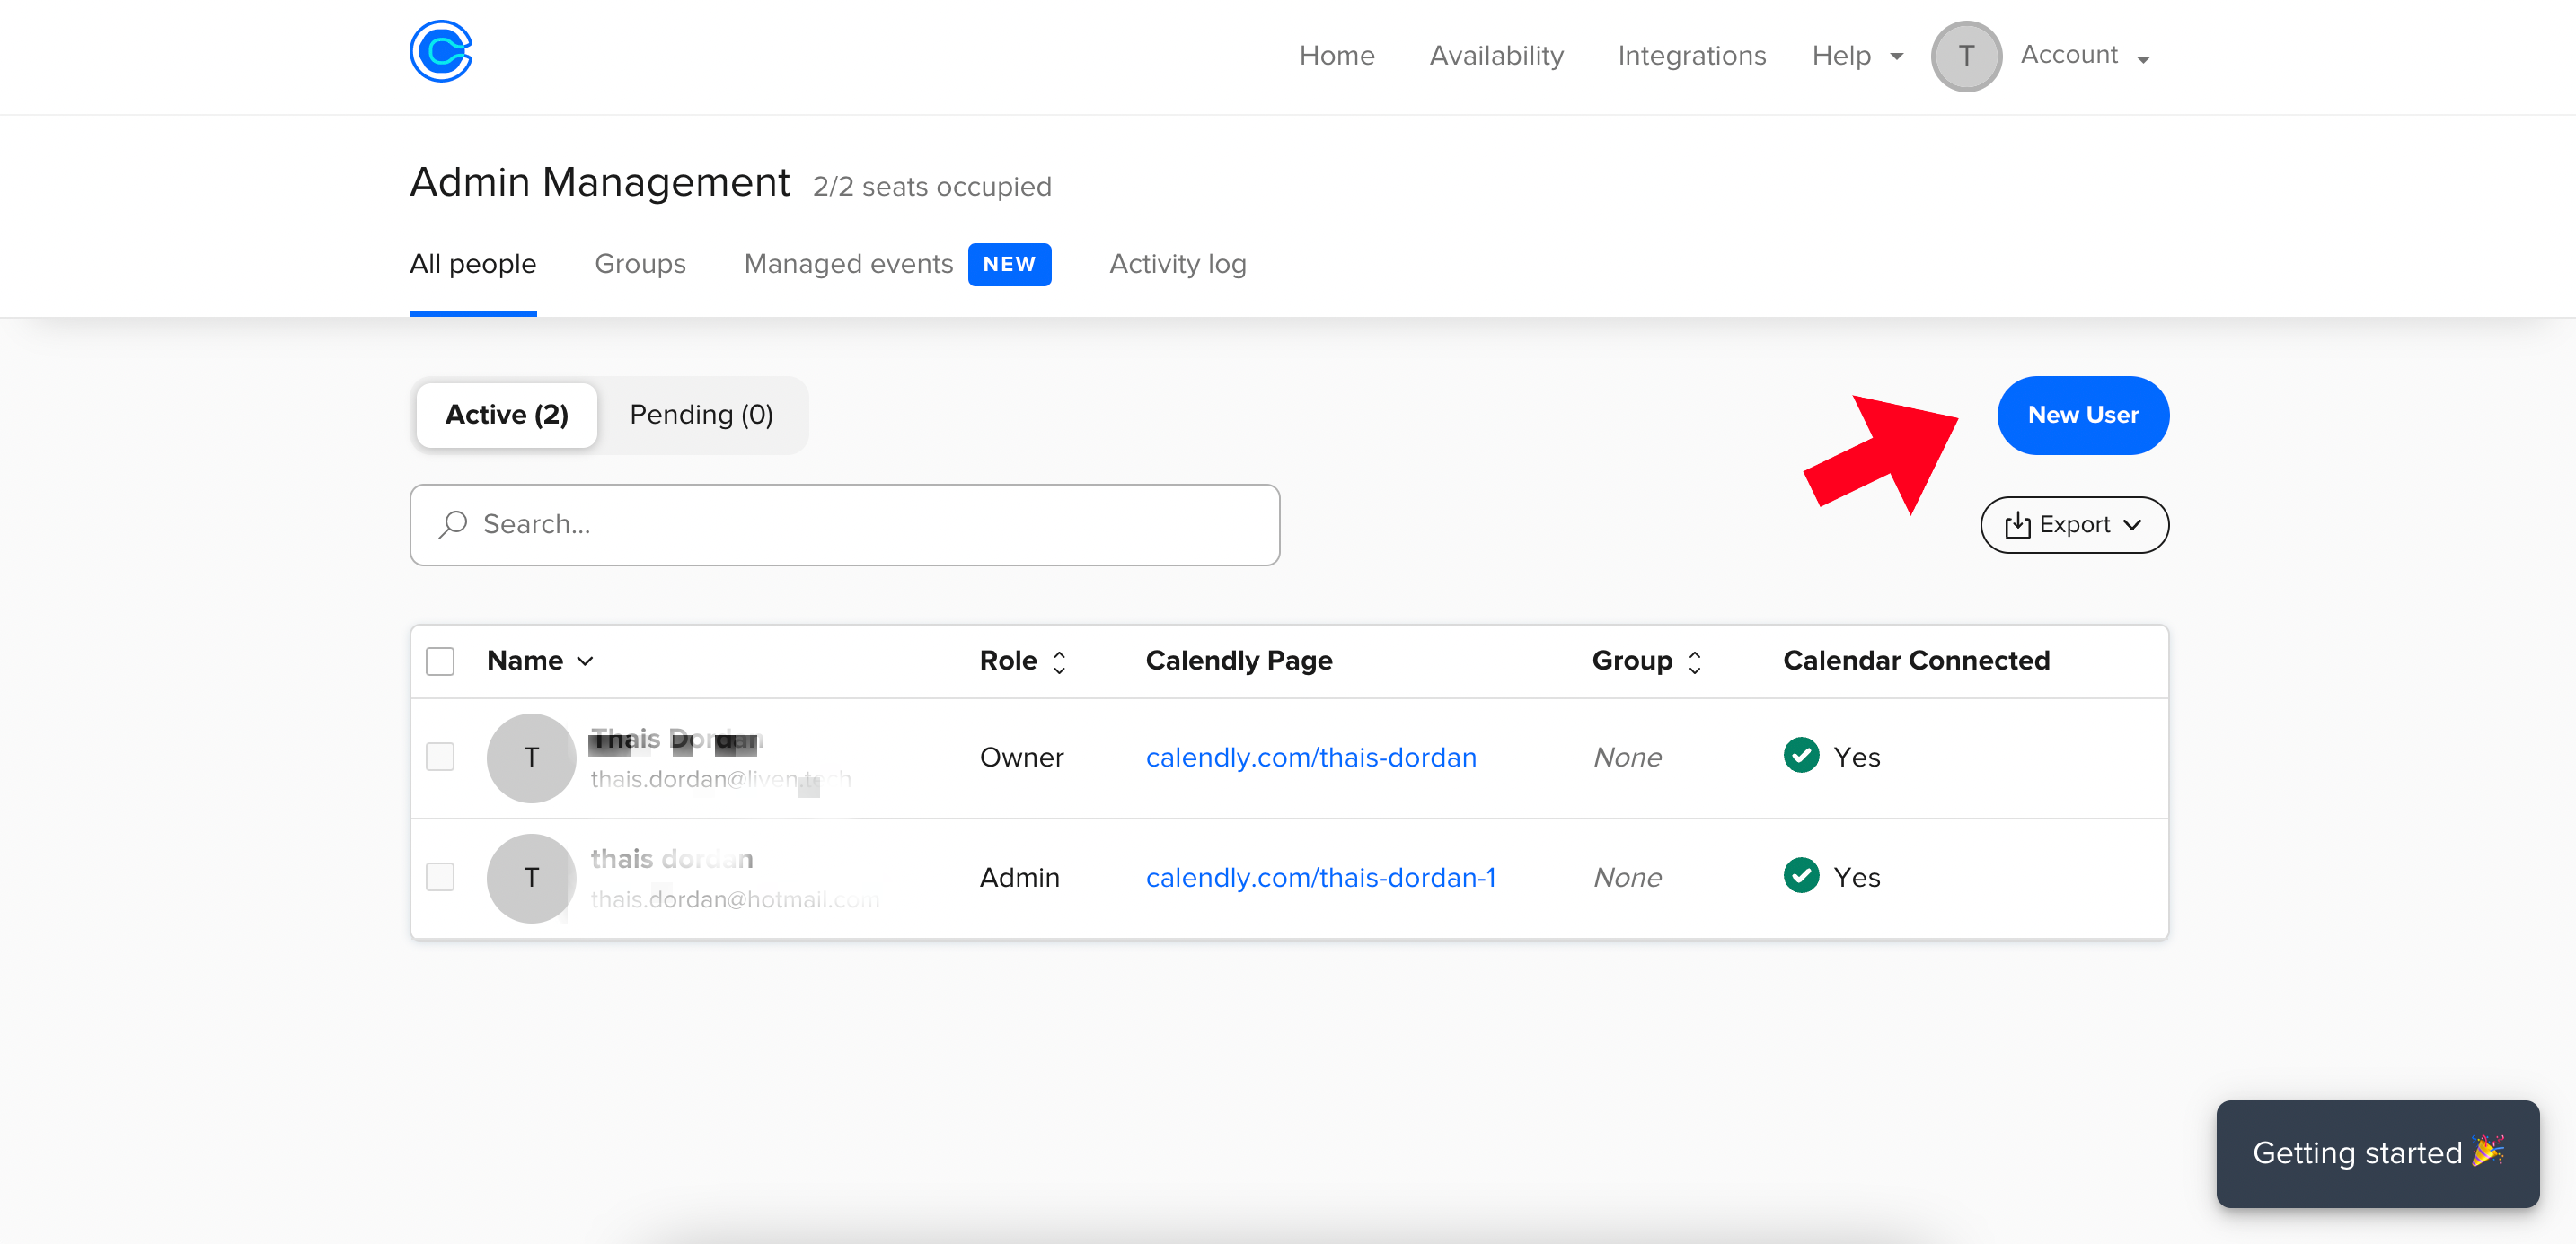The width and height of the screenshot is (2576, 1244).
Task: Open the Activity log tab
Action: coord(1177,264)
